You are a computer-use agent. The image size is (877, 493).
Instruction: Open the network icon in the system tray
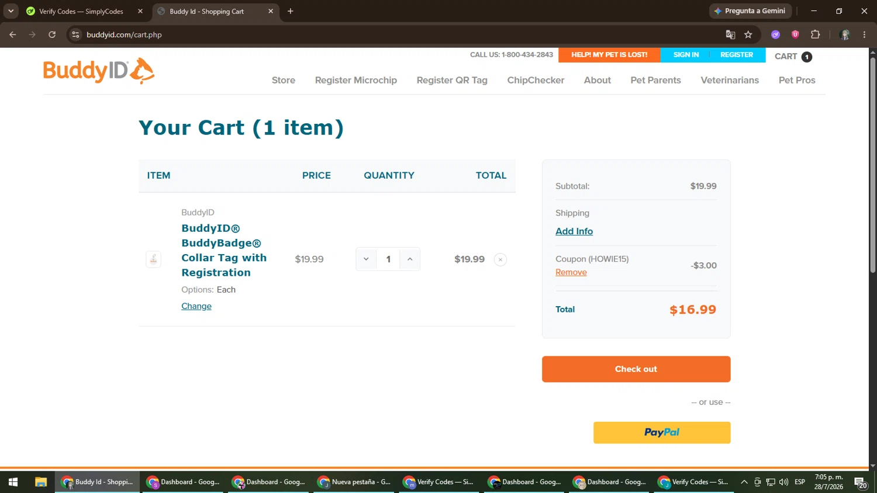pos(771,482)
